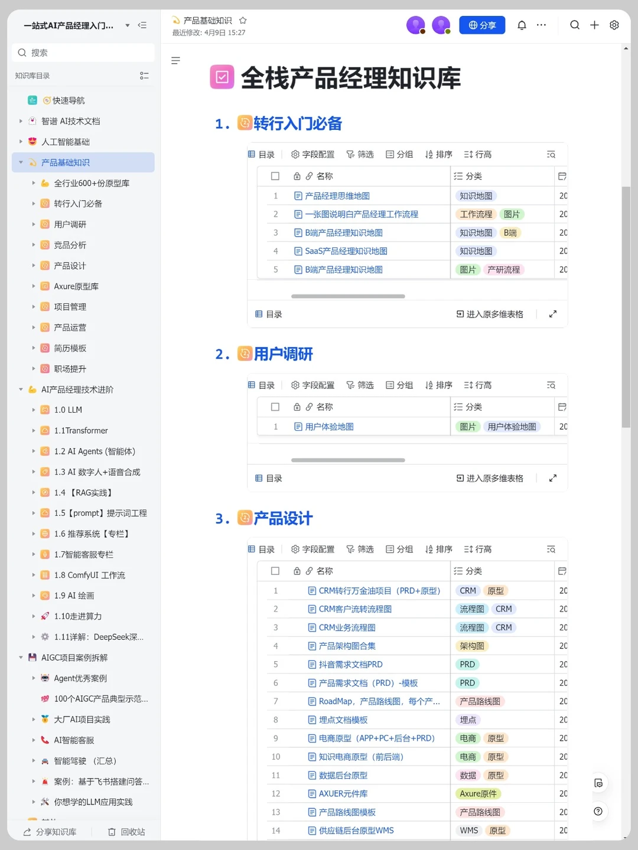Open the knowledge base title dropdown
The height and width of the screenshot is (850, 638).
[x=128, y=25]
